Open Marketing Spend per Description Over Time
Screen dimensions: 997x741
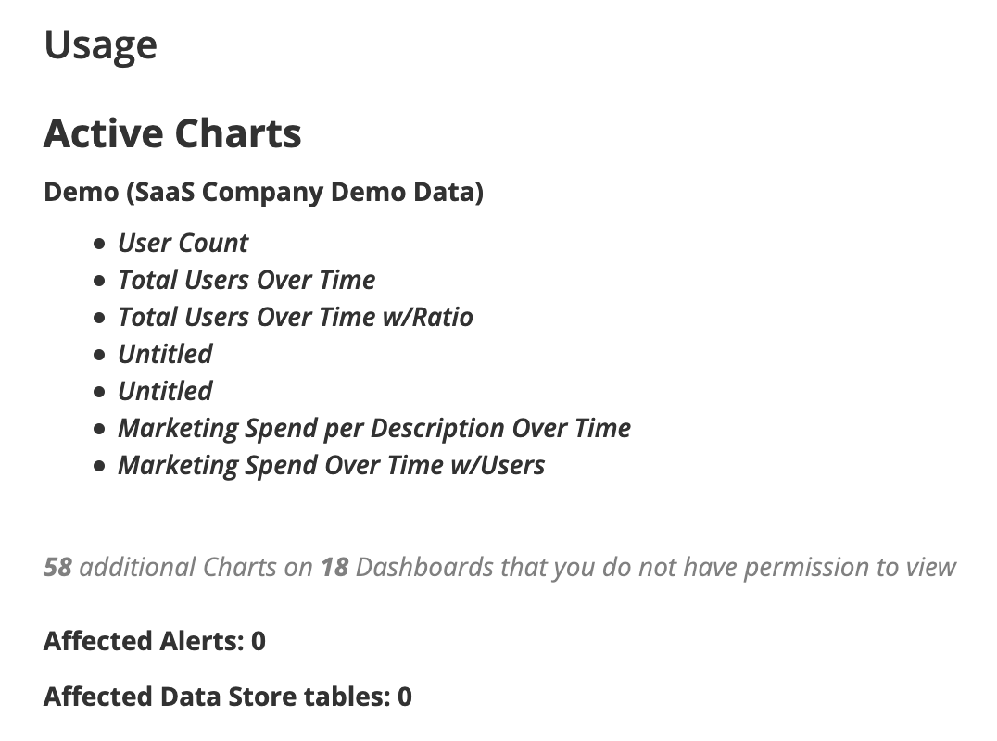374,428
